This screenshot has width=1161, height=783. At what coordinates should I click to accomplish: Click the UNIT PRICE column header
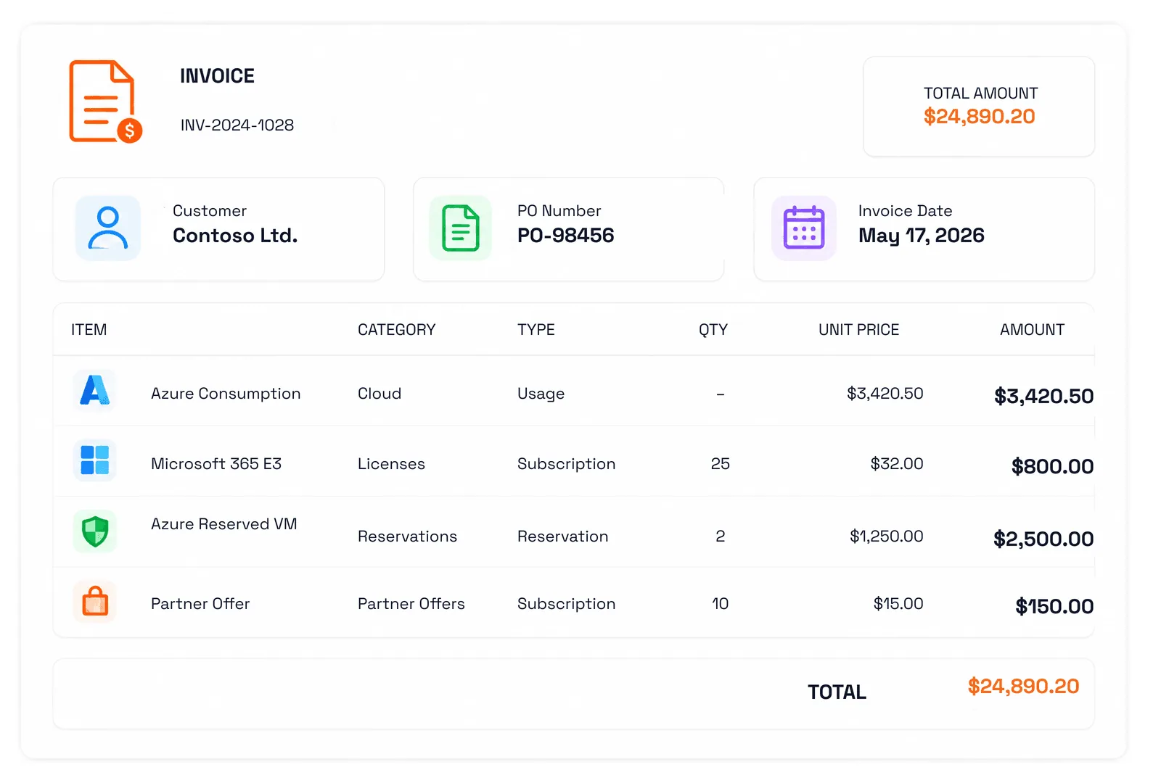[858, 330]
